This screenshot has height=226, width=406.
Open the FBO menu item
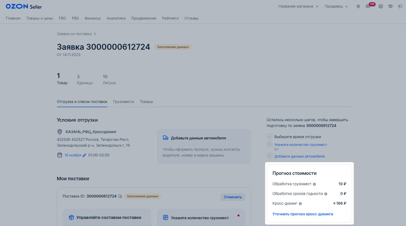[x=62, y=18]
